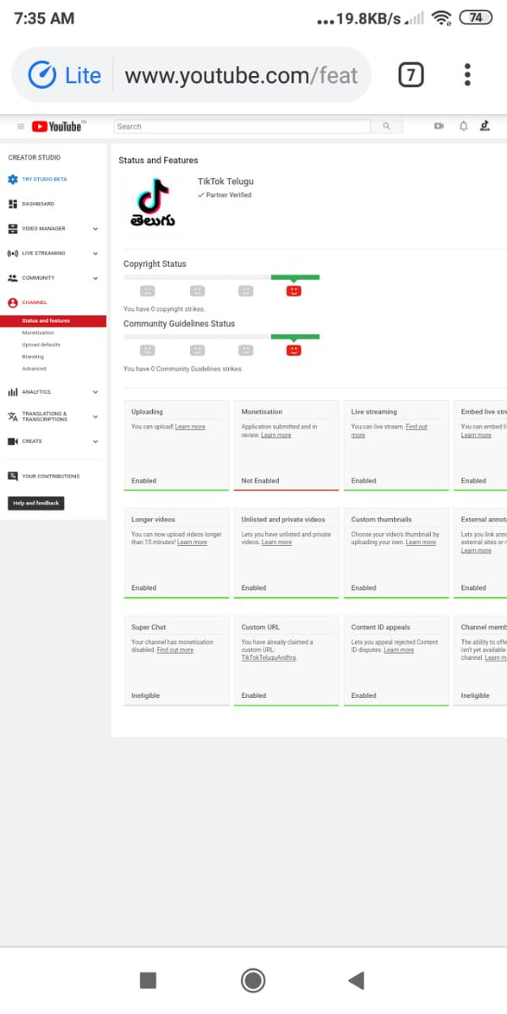Open the video upload camera icon
This screenshot has height=1014, width=507.
coord(439,127)
